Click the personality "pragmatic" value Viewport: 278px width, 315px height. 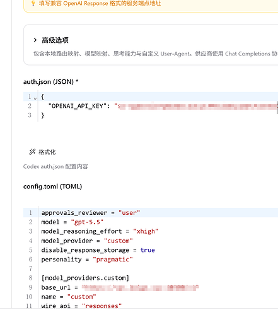(x=113, y=260)
